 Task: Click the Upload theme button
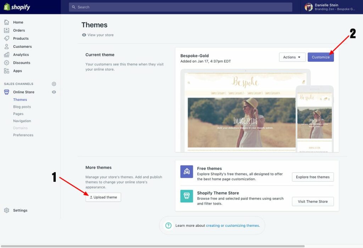(103, 197)
